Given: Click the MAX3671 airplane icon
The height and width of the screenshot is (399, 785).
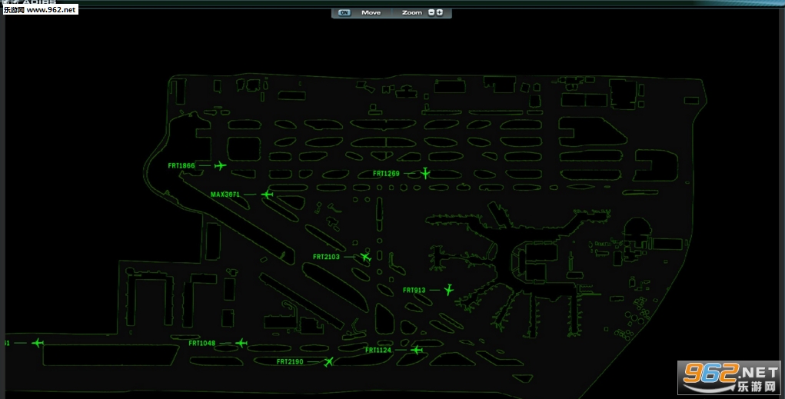Looking at the screenshot, I should (267, 195).
